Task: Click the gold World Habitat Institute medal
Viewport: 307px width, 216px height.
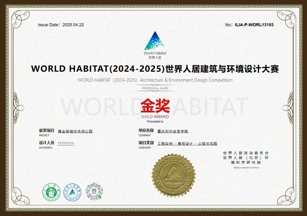Action: [173, 175]
